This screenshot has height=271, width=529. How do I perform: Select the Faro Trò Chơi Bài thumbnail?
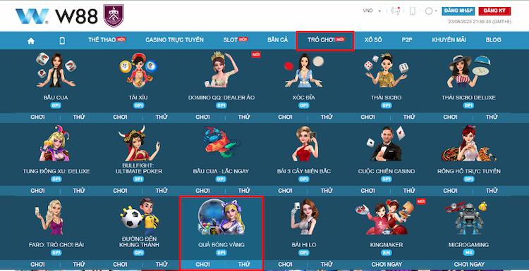pyautogui.click(x=49, y=217)
